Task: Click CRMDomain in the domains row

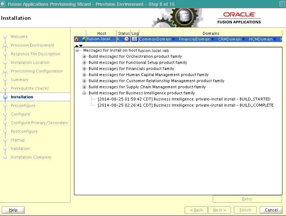Action: tap(230, 39)
